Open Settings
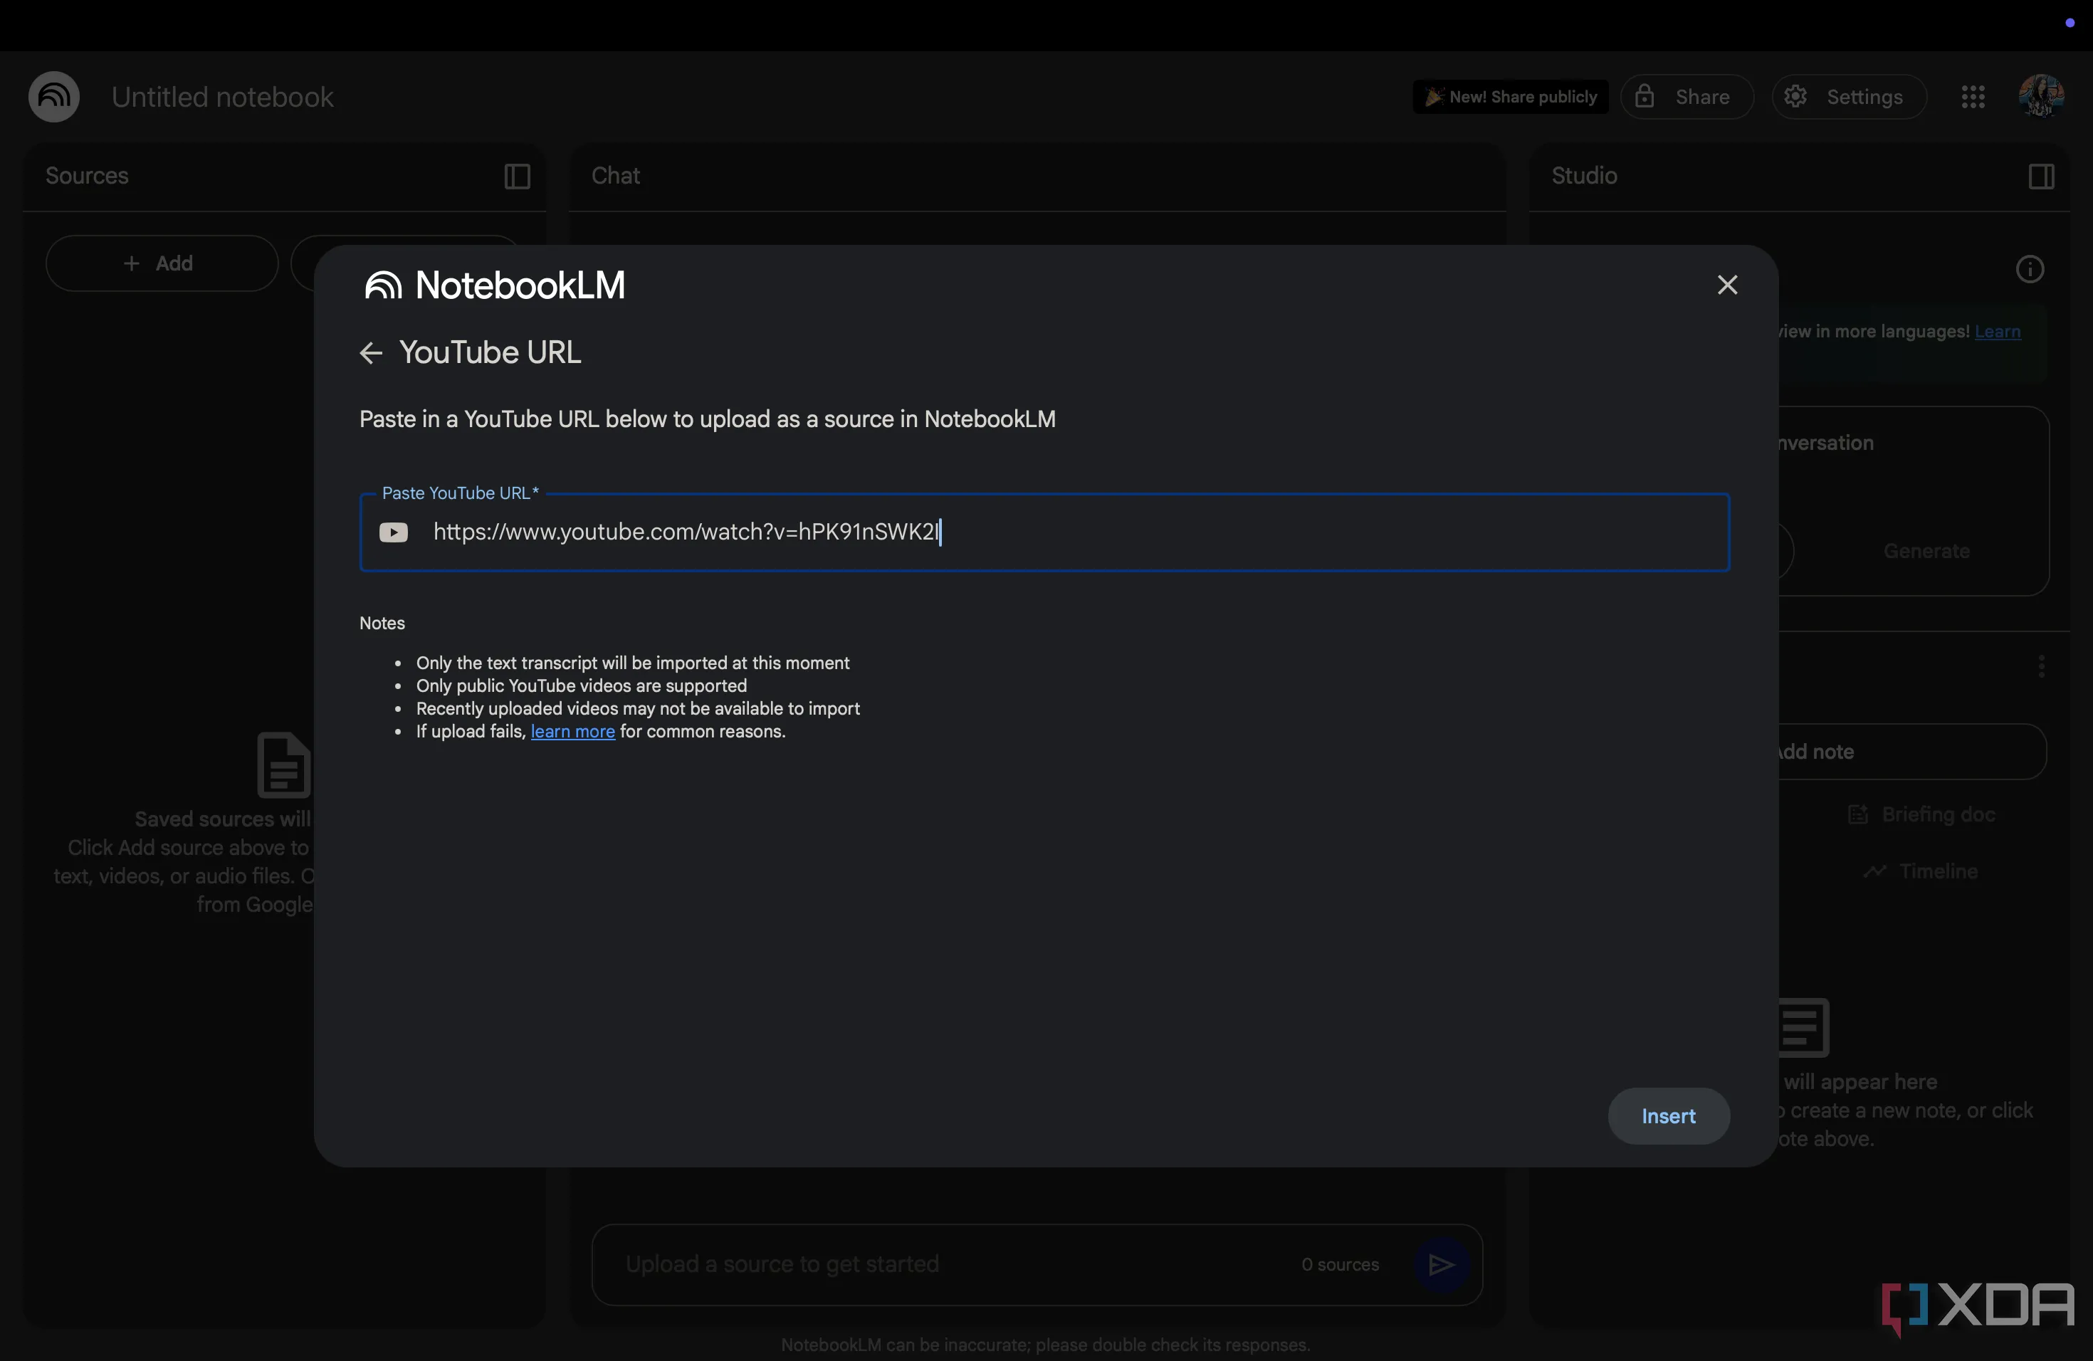2093x1361 pixels. [1847, 97]
